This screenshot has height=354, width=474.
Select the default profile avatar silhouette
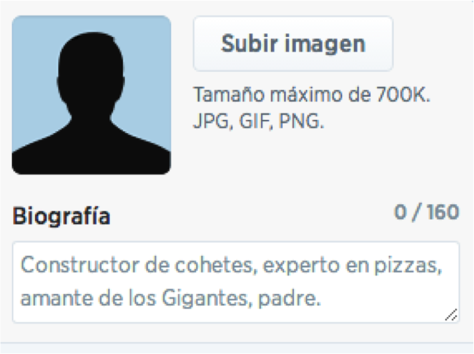click(x=91, y=95)
